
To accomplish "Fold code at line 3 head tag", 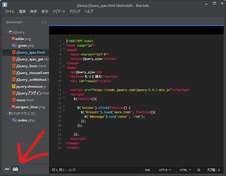I will pos(64,48).
